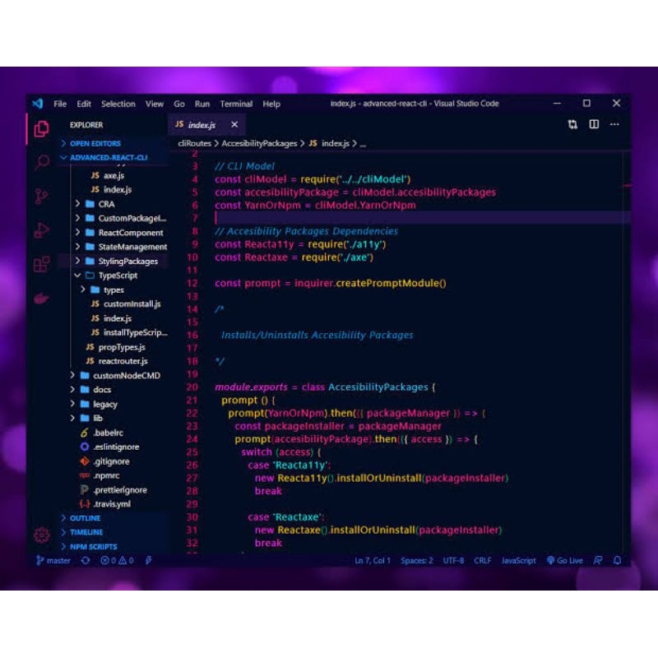The width and height of the screenshot is (658, 658).
Task: Expand the StateManagement folder
Action: pos(132,247)
